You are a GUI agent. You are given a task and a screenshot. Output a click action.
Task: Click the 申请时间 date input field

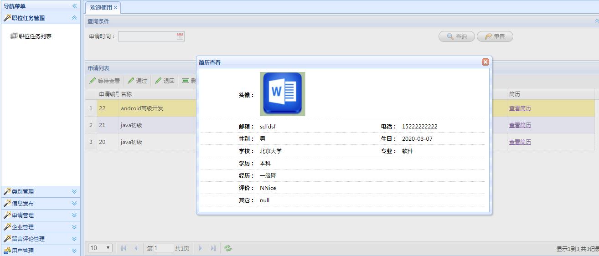coord(147,36)
